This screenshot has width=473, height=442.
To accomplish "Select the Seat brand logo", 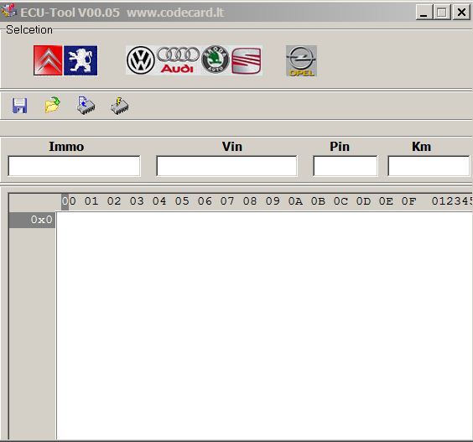I will tap(247, 60).
